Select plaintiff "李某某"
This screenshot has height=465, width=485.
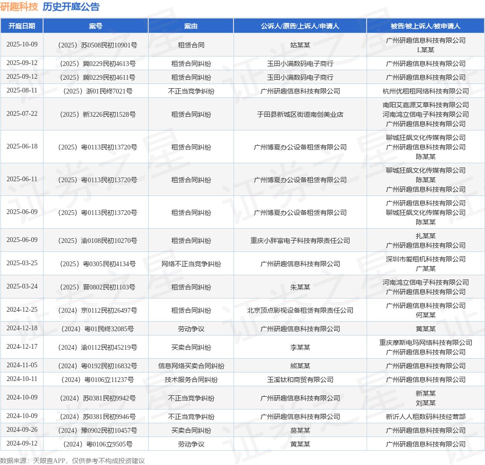(x=300, y=348)
